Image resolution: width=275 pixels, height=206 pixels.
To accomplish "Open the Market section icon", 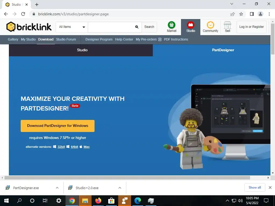I will 172,27.
